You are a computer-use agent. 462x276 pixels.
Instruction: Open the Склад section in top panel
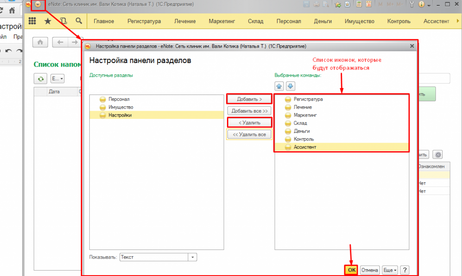point(255,21)
